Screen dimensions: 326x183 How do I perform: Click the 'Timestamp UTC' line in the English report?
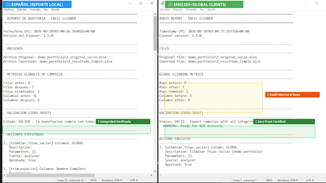click(204, 31)
